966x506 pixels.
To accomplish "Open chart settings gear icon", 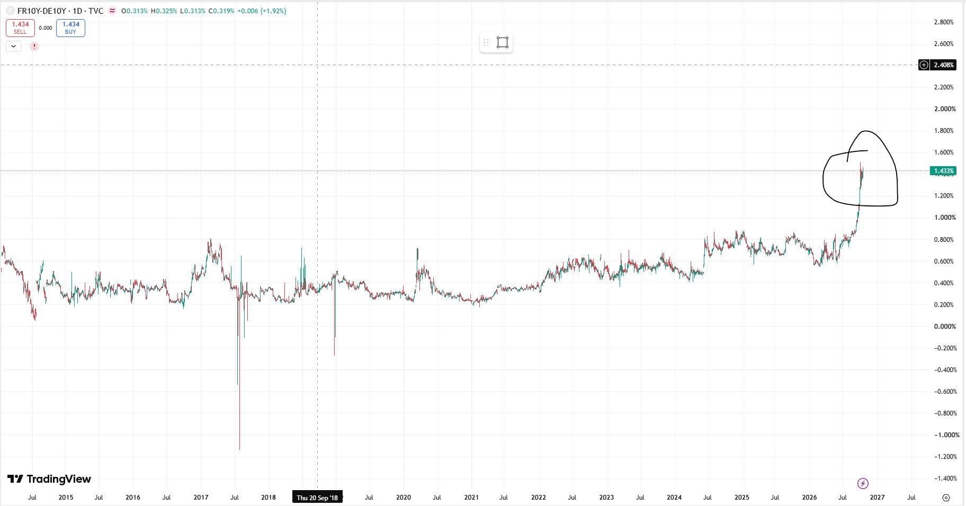I will [x=946, y=498].
